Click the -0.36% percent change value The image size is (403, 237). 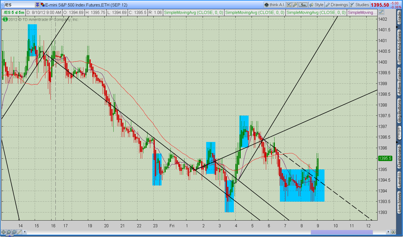click(396, 7)
